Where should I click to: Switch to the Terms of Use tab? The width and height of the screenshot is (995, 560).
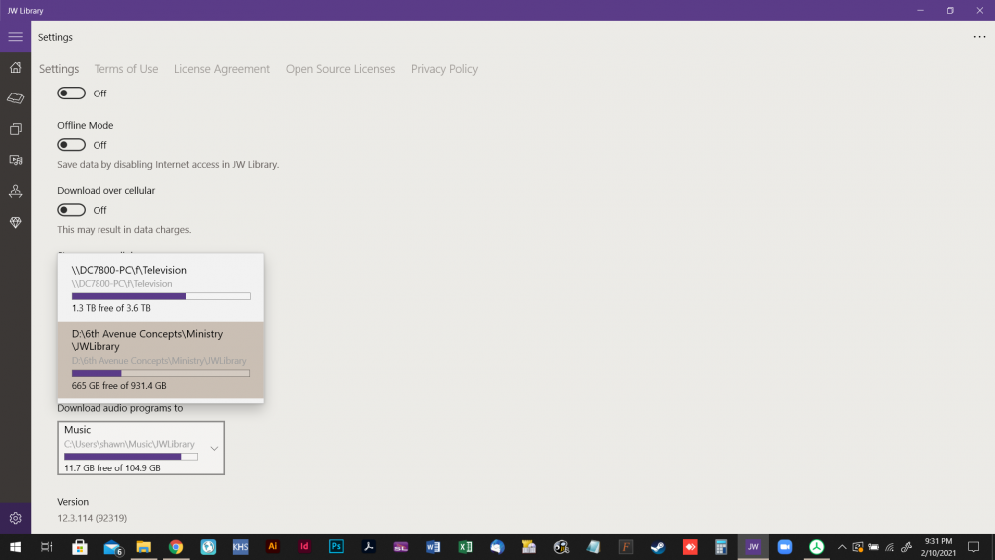coord(126,69)
